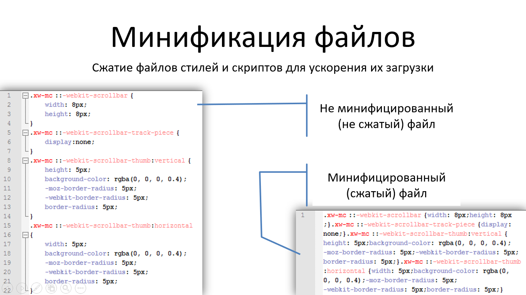526x295 pixels.
Task: Open the pen and laser pointer tools
Action: (37, 288)
